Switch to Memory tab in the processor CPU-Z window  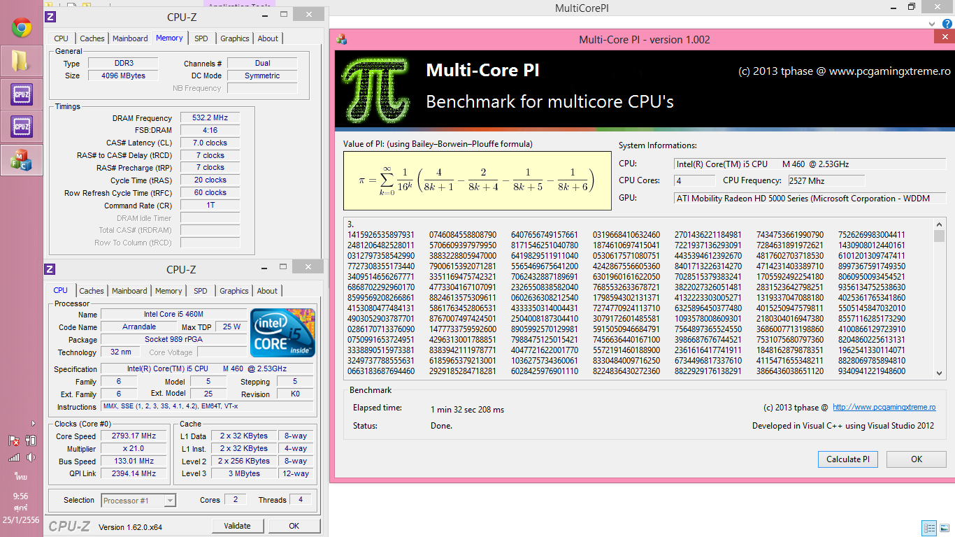click(168, 291)
